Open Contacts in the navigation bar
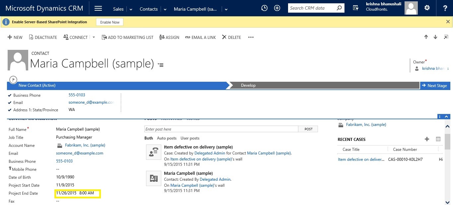Screen dimensions: 453x205 pos(149,9)
